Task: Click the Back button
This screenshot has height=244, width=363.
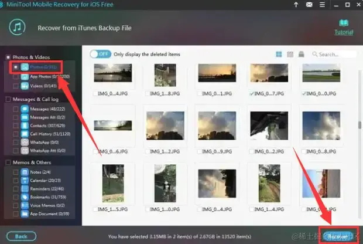Action: click(21, 236)
